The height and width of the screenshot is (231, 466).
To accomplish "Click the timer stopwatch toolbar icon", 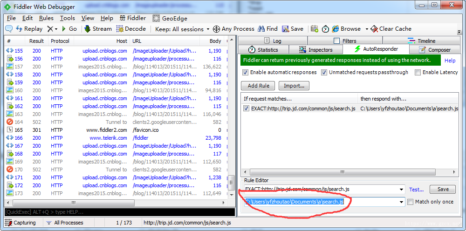I will tap(326, 29).
